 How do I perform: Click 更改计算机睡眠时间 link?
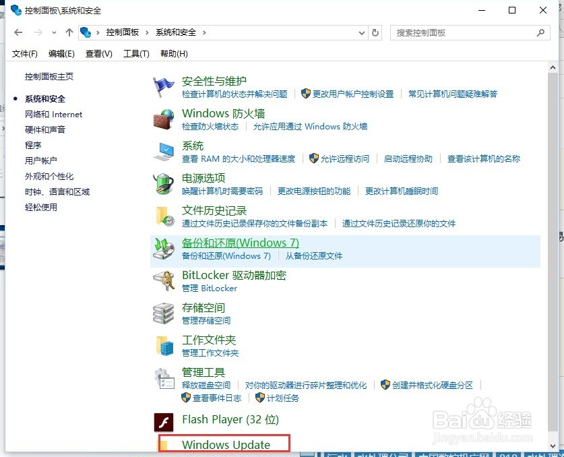(x=402, y=191)
